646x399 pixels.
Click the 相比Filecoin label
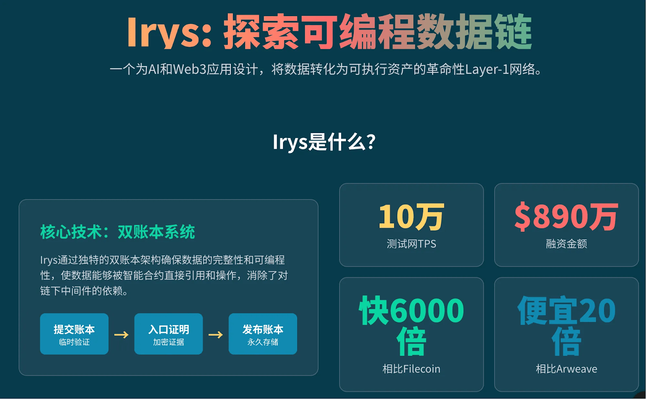coord(411,369)
